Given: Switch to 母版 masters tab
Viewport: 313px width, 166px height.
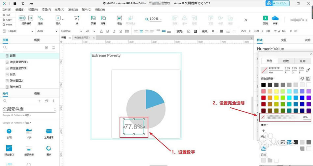Looking at the screenshot, I should click(37, 94).
